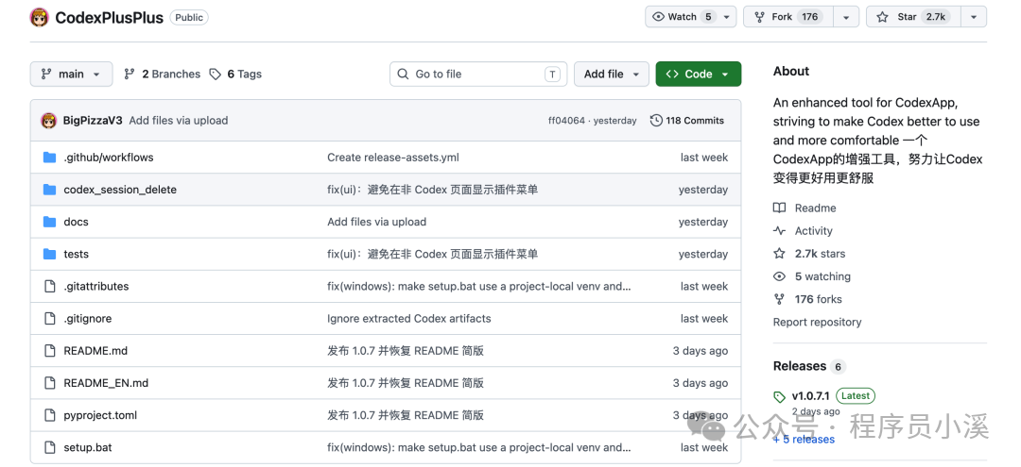
Task: Open the Star lists dropdown arrow
Action: click(x=974, y=17)
